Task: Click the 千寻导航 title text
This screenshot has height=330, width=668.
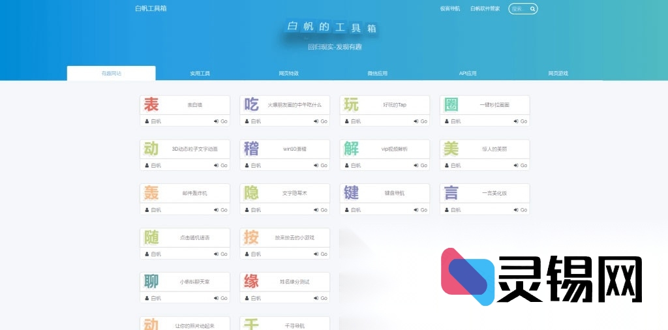Action: [x=295, y=326]
